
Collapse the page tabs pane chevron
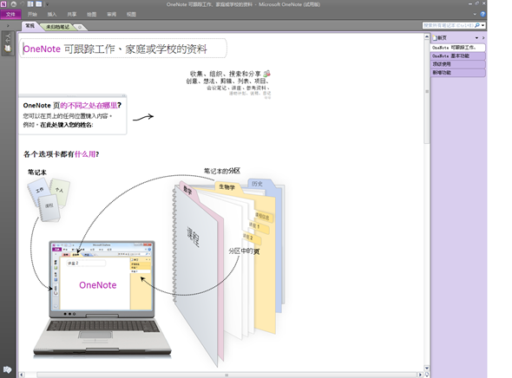483,38
